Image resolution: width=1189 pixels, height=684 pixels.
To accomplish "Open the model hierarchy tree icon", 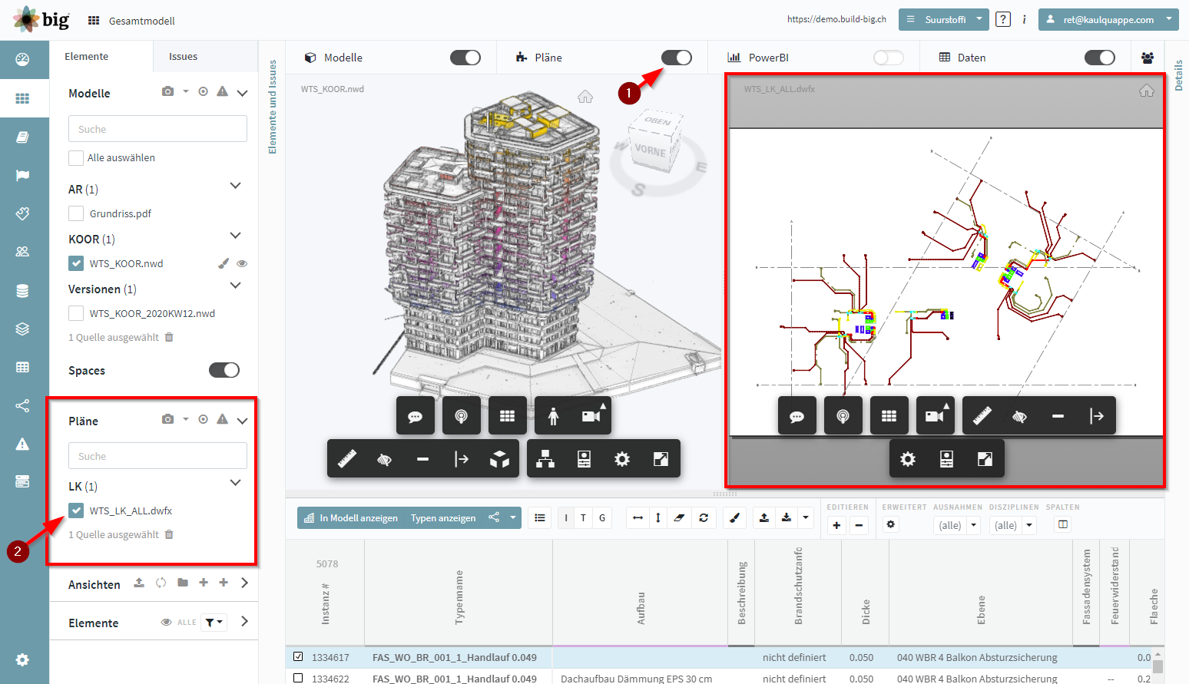I will point(545,459).
